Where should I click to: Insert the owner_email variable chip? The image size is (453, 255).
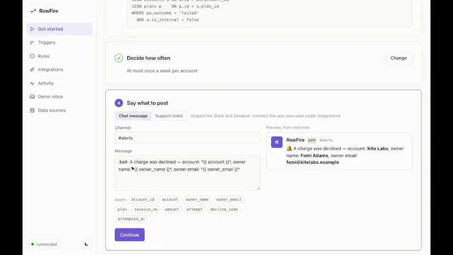(229, 199)
